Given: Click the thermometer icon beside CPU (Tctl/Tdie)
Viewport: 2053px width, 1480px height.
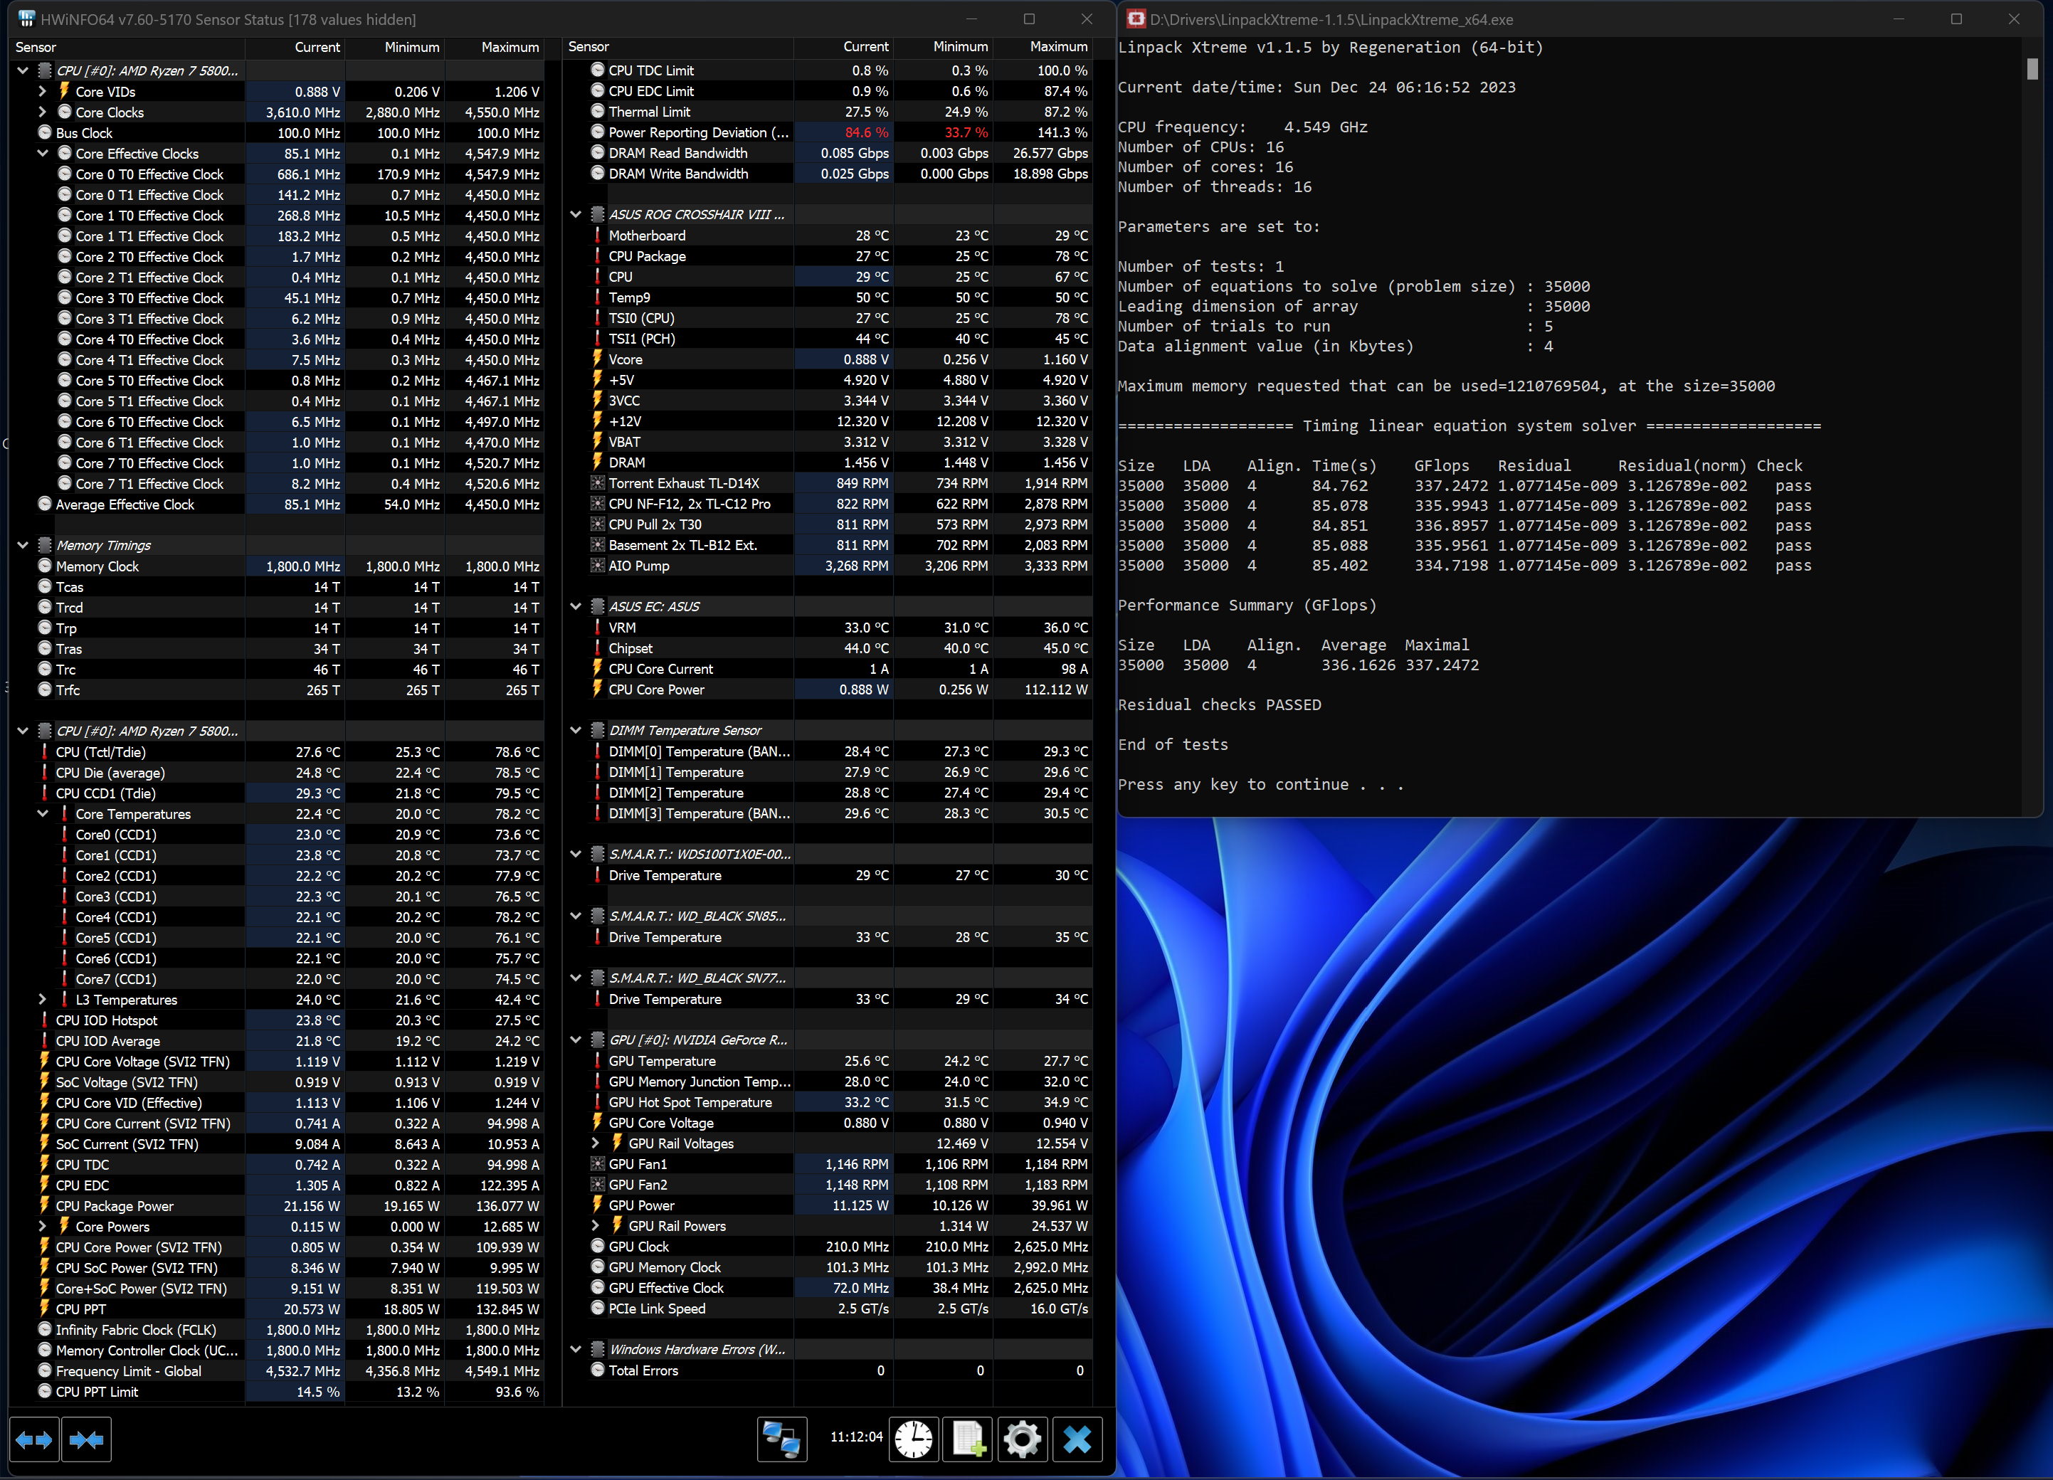Looking at the screenshot, I should (x=44, y=752).
